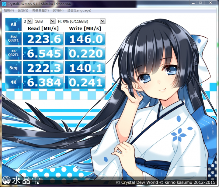219x187 pixels.
Task: Run the plain 4K benchmark
Action: 13,82
